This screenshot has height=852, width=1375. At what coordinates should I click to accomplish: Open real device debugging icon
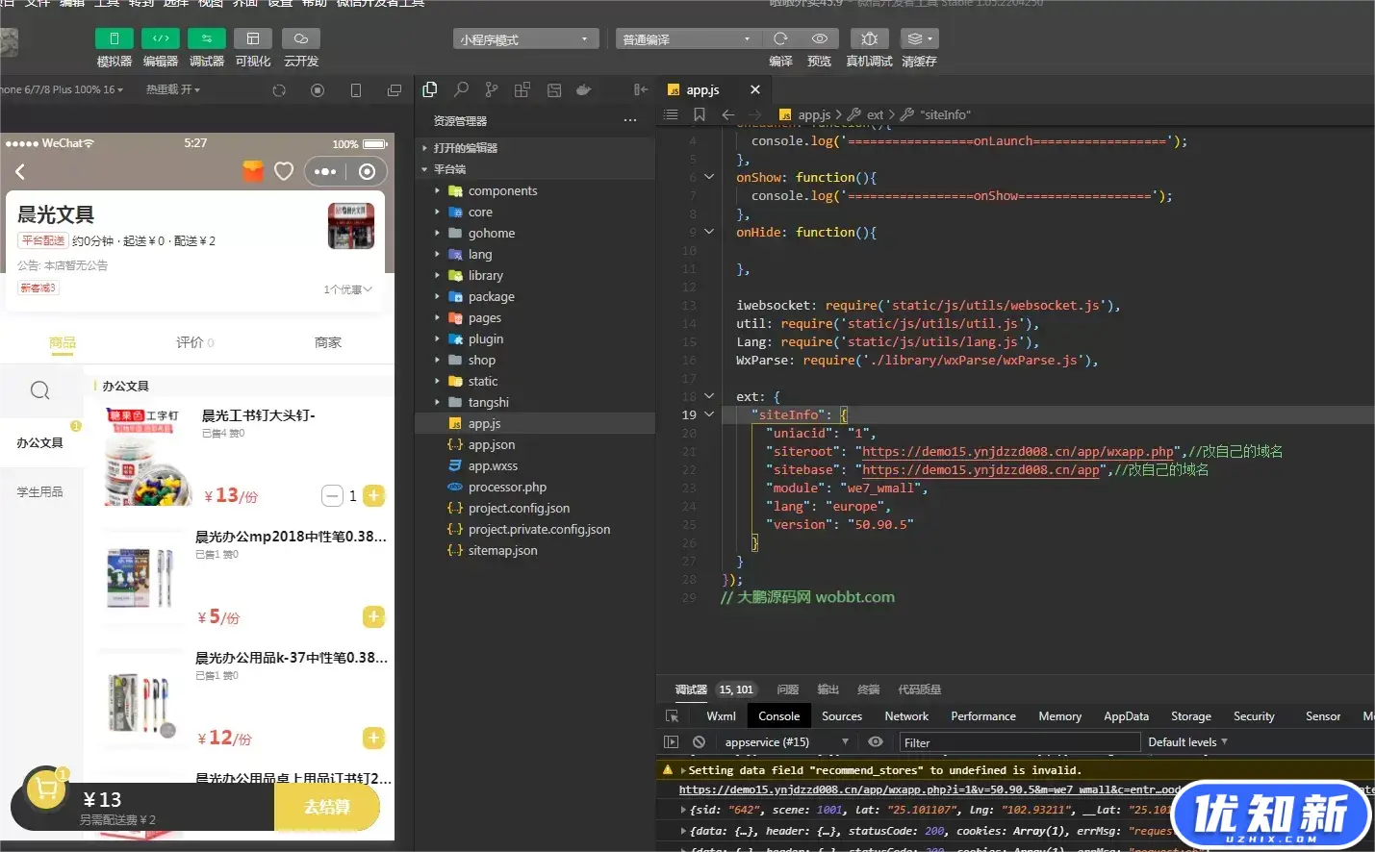[869, 38]
